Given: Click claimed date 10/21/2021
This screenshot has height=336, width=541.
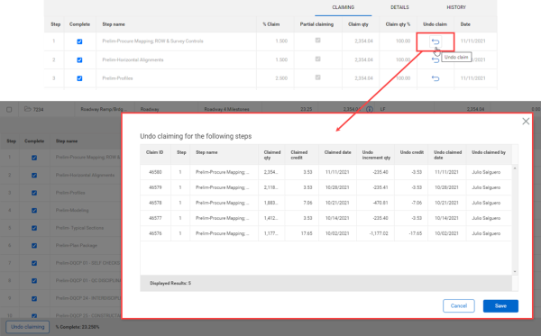Looking at the screenshot, I should point(337,203).
